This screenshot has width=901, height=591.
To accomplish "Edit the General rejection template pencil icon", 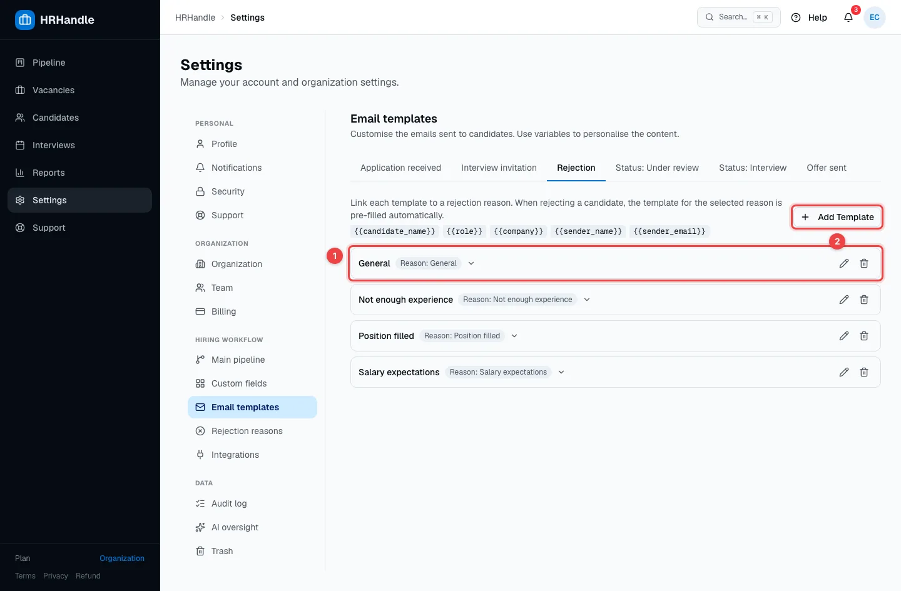I will [x=844, y=263].
